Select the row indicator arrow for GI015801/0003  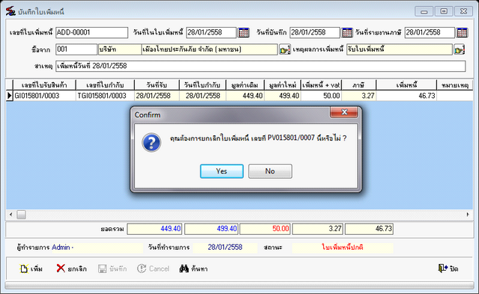point(10,96)
